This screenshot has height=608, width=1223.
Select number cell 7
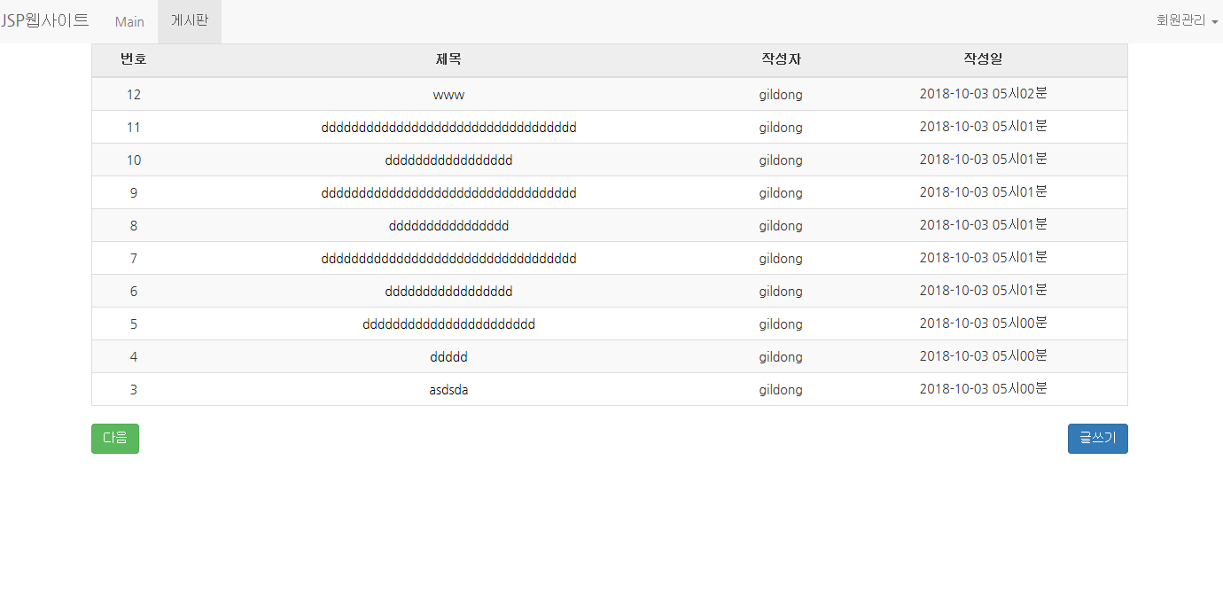point(134,258)
